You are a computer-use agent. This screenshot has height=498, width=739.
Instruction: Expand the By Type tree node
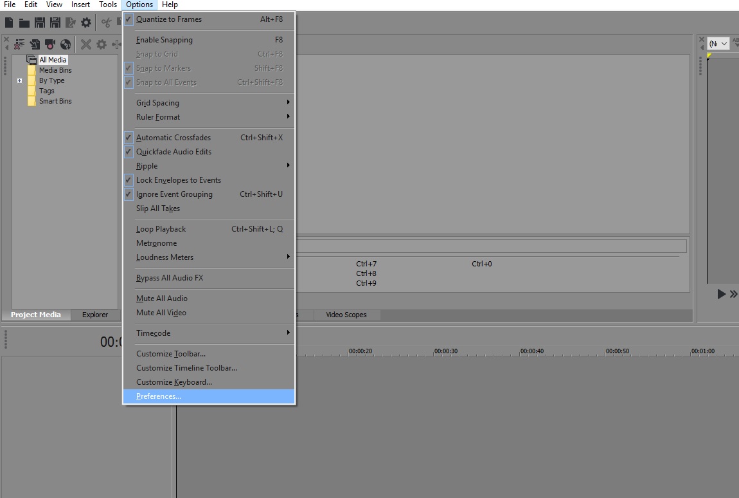pyautogui.click(x=20, y=81)
